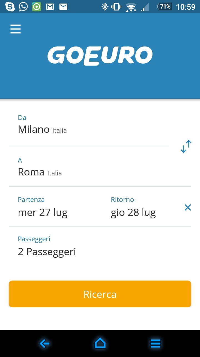Swap departure and destination cities
The height and width of the screenshot is (357, 200).
click(x=186, y=146)
